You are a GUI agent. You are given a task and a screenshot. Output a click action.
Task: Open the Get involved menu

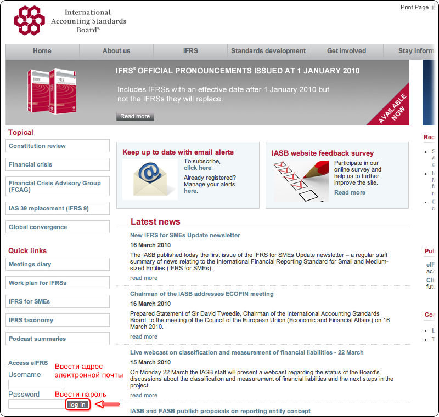coord(346,51)
